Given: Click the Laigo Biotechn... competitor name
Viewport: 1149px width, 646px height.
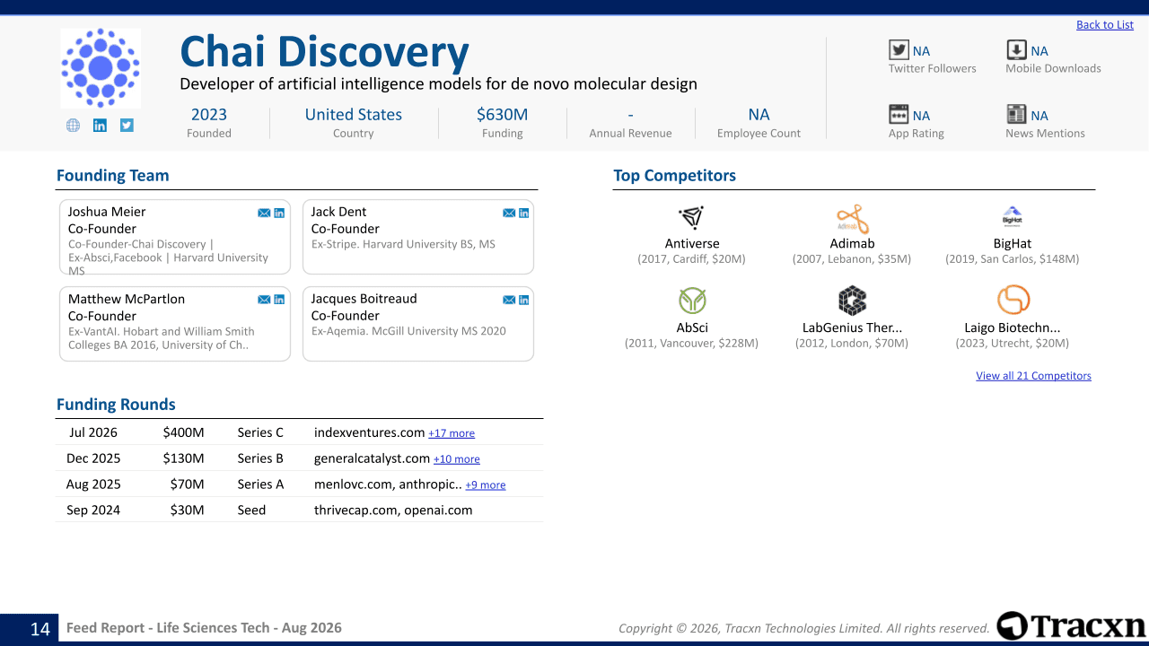Looking at the screenshot, I should pyautogui.click(x=1013, y=327).
